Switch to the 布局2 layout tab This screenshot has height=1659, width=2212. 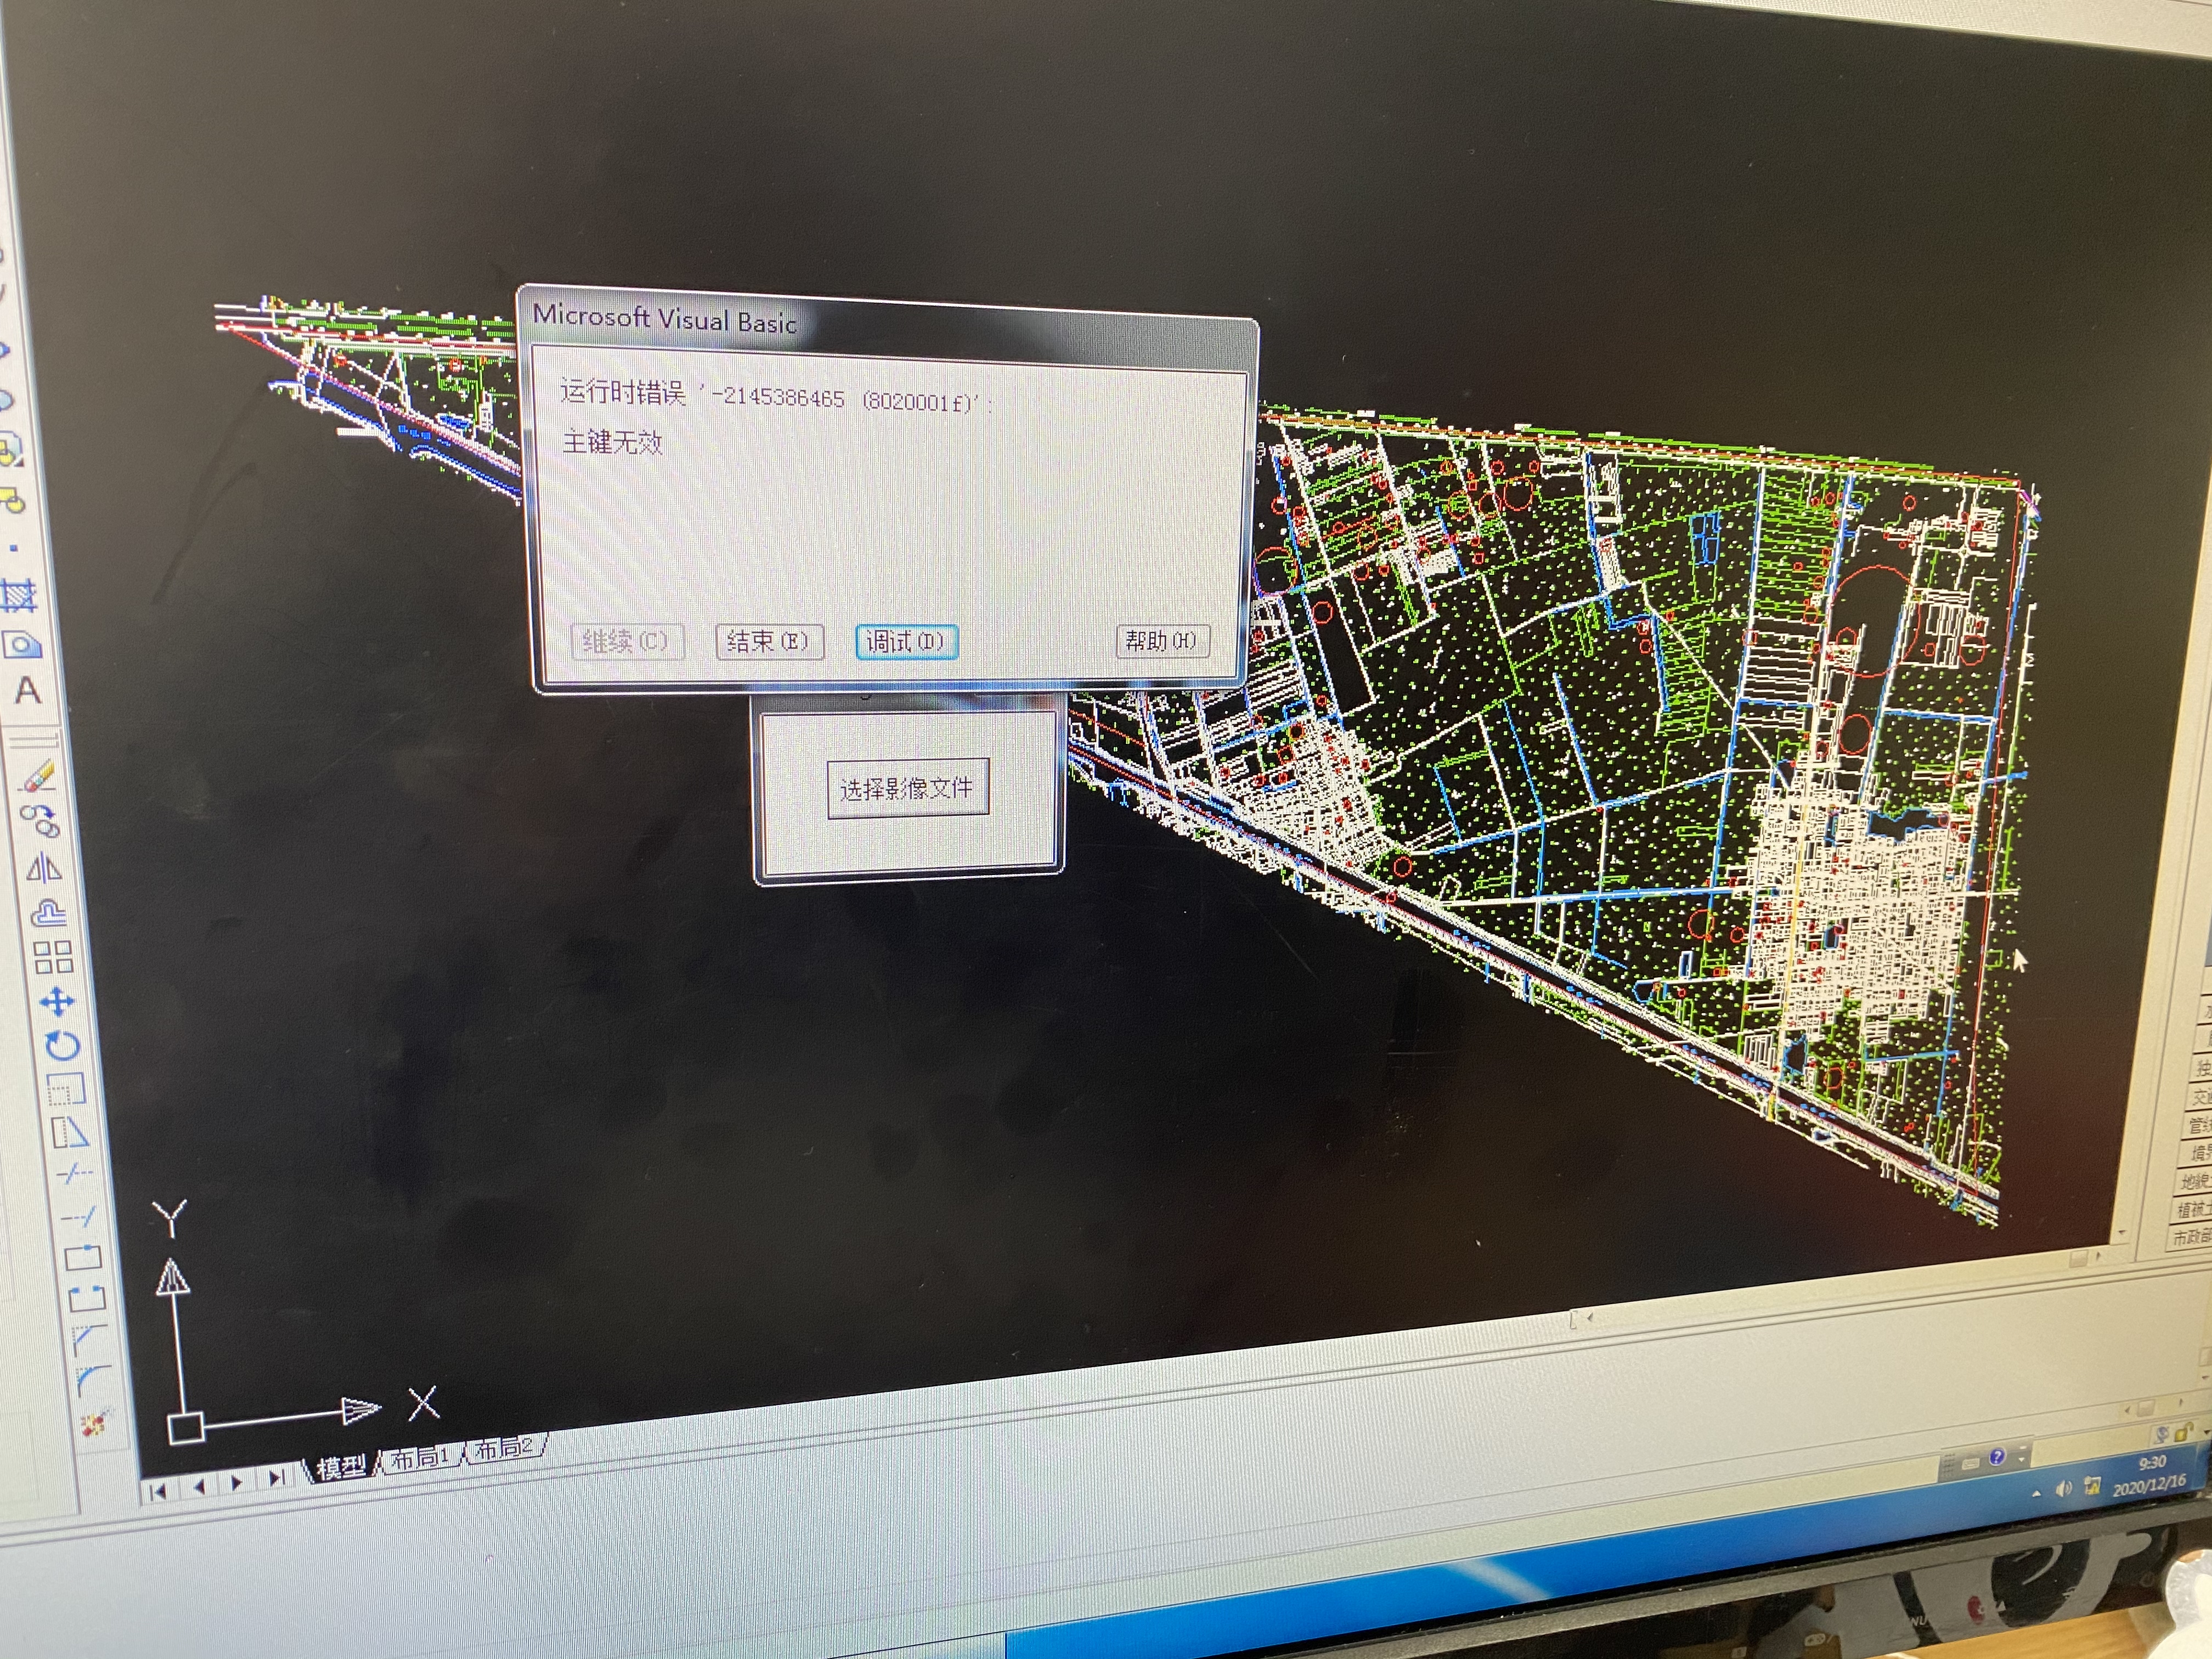[x=504, y=1448]
